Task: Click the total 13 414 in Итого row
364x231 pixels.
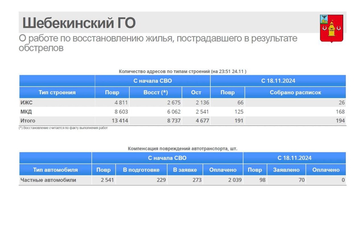Action: [x=120, y=121]
